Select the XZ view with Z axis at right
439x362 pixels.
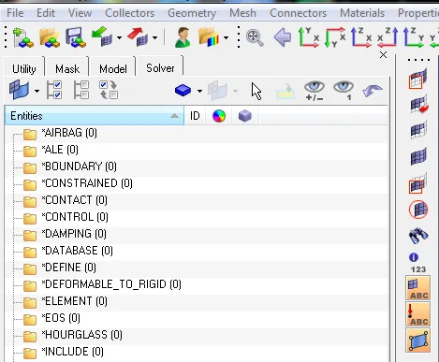(388, 37)
